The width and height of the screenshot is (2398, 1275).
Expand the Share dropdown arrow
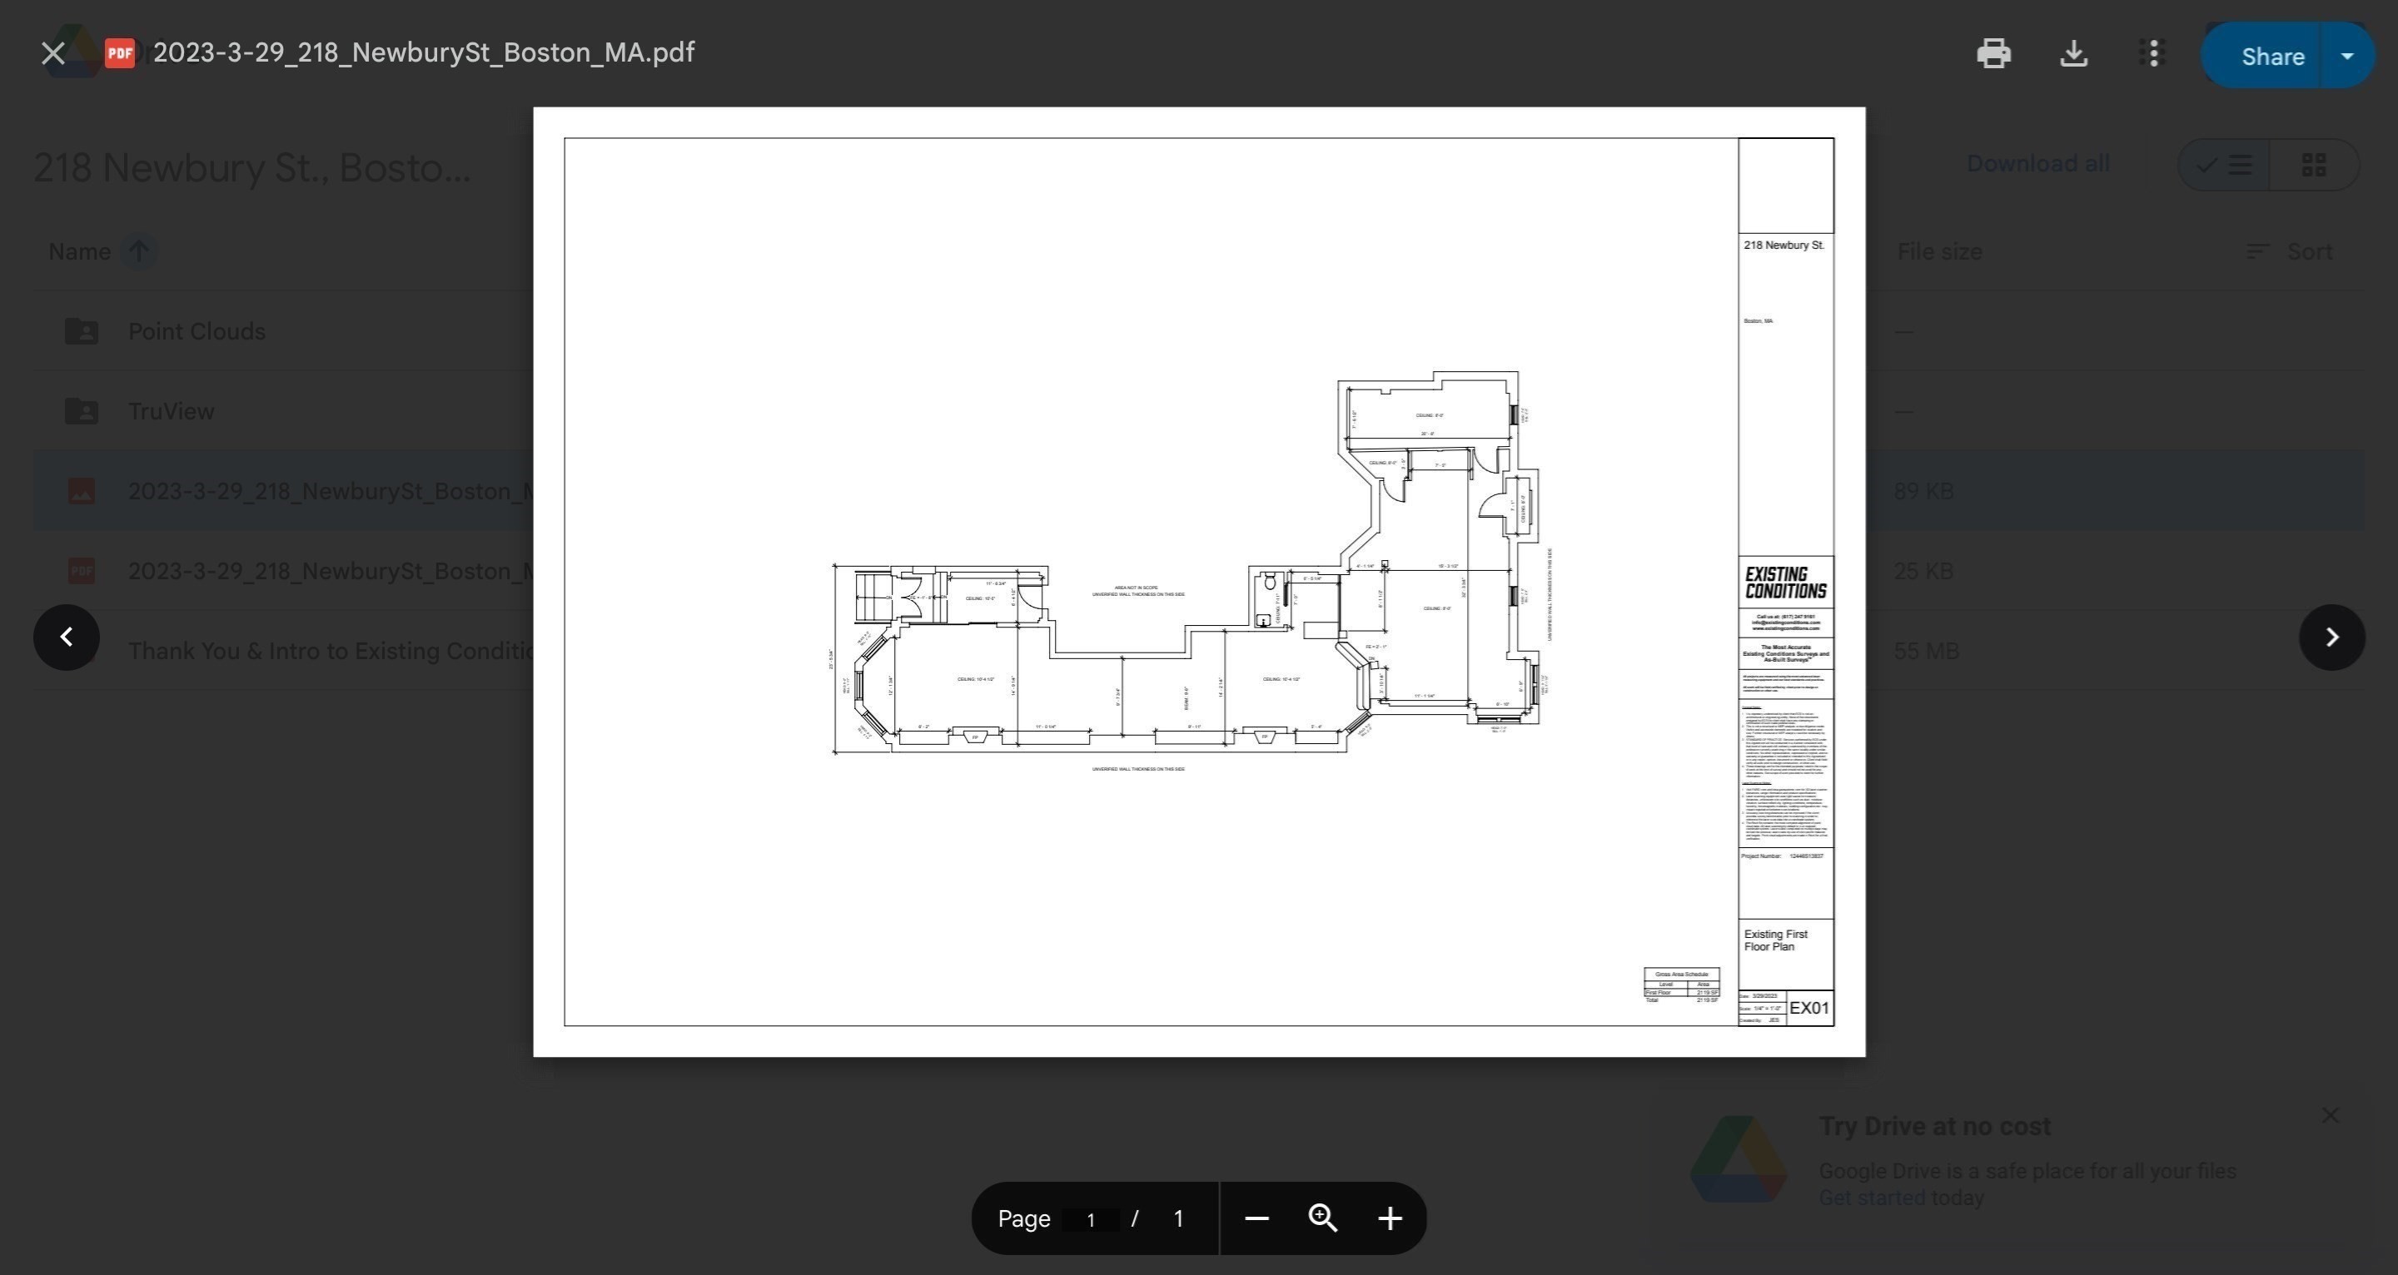(2347, 56)
